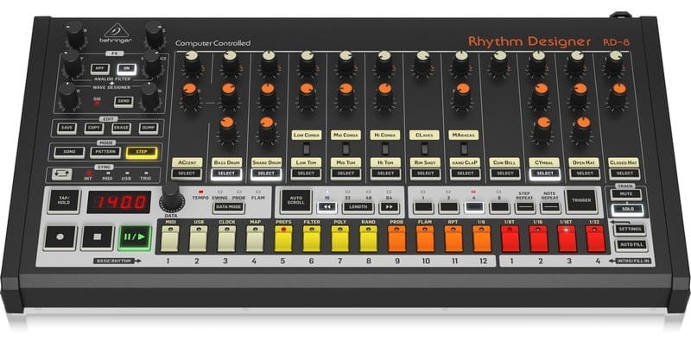Click the DUMP edit button
Screen dimensions: 691x347
point(148,128)
